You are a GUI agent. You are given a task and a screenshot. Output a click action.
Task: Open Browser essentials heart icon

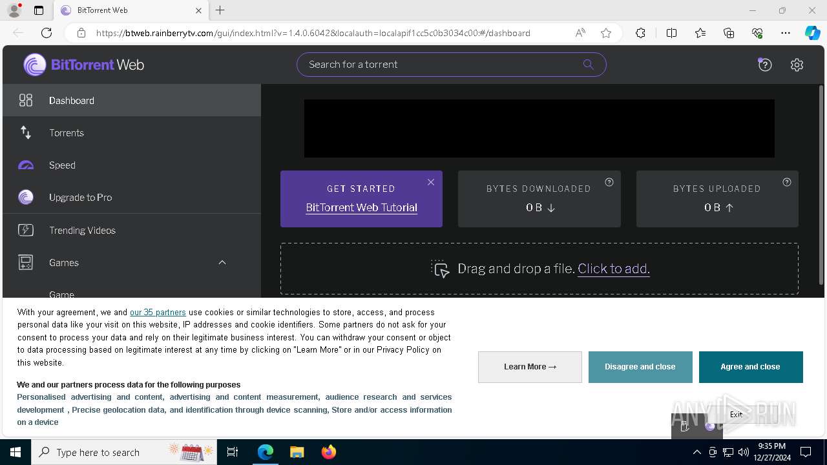pos(757,33)
